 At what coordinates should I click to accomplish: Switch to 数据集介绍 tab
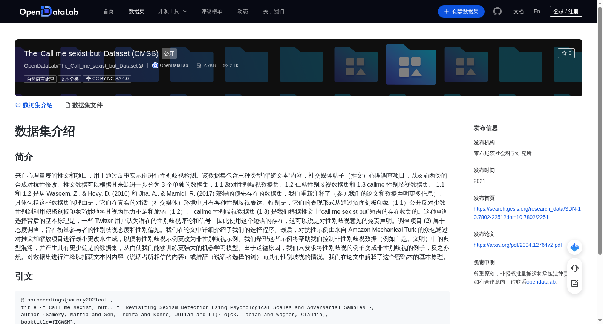click(34, 105)
